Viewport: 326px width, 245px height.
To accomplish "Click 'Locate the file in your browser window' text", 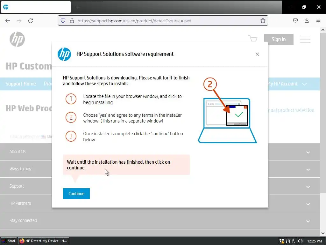I will pyautogui.click(x=132, y=100).
